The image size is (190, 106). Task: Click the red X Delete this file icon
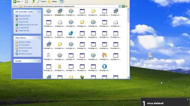[17, 31]
